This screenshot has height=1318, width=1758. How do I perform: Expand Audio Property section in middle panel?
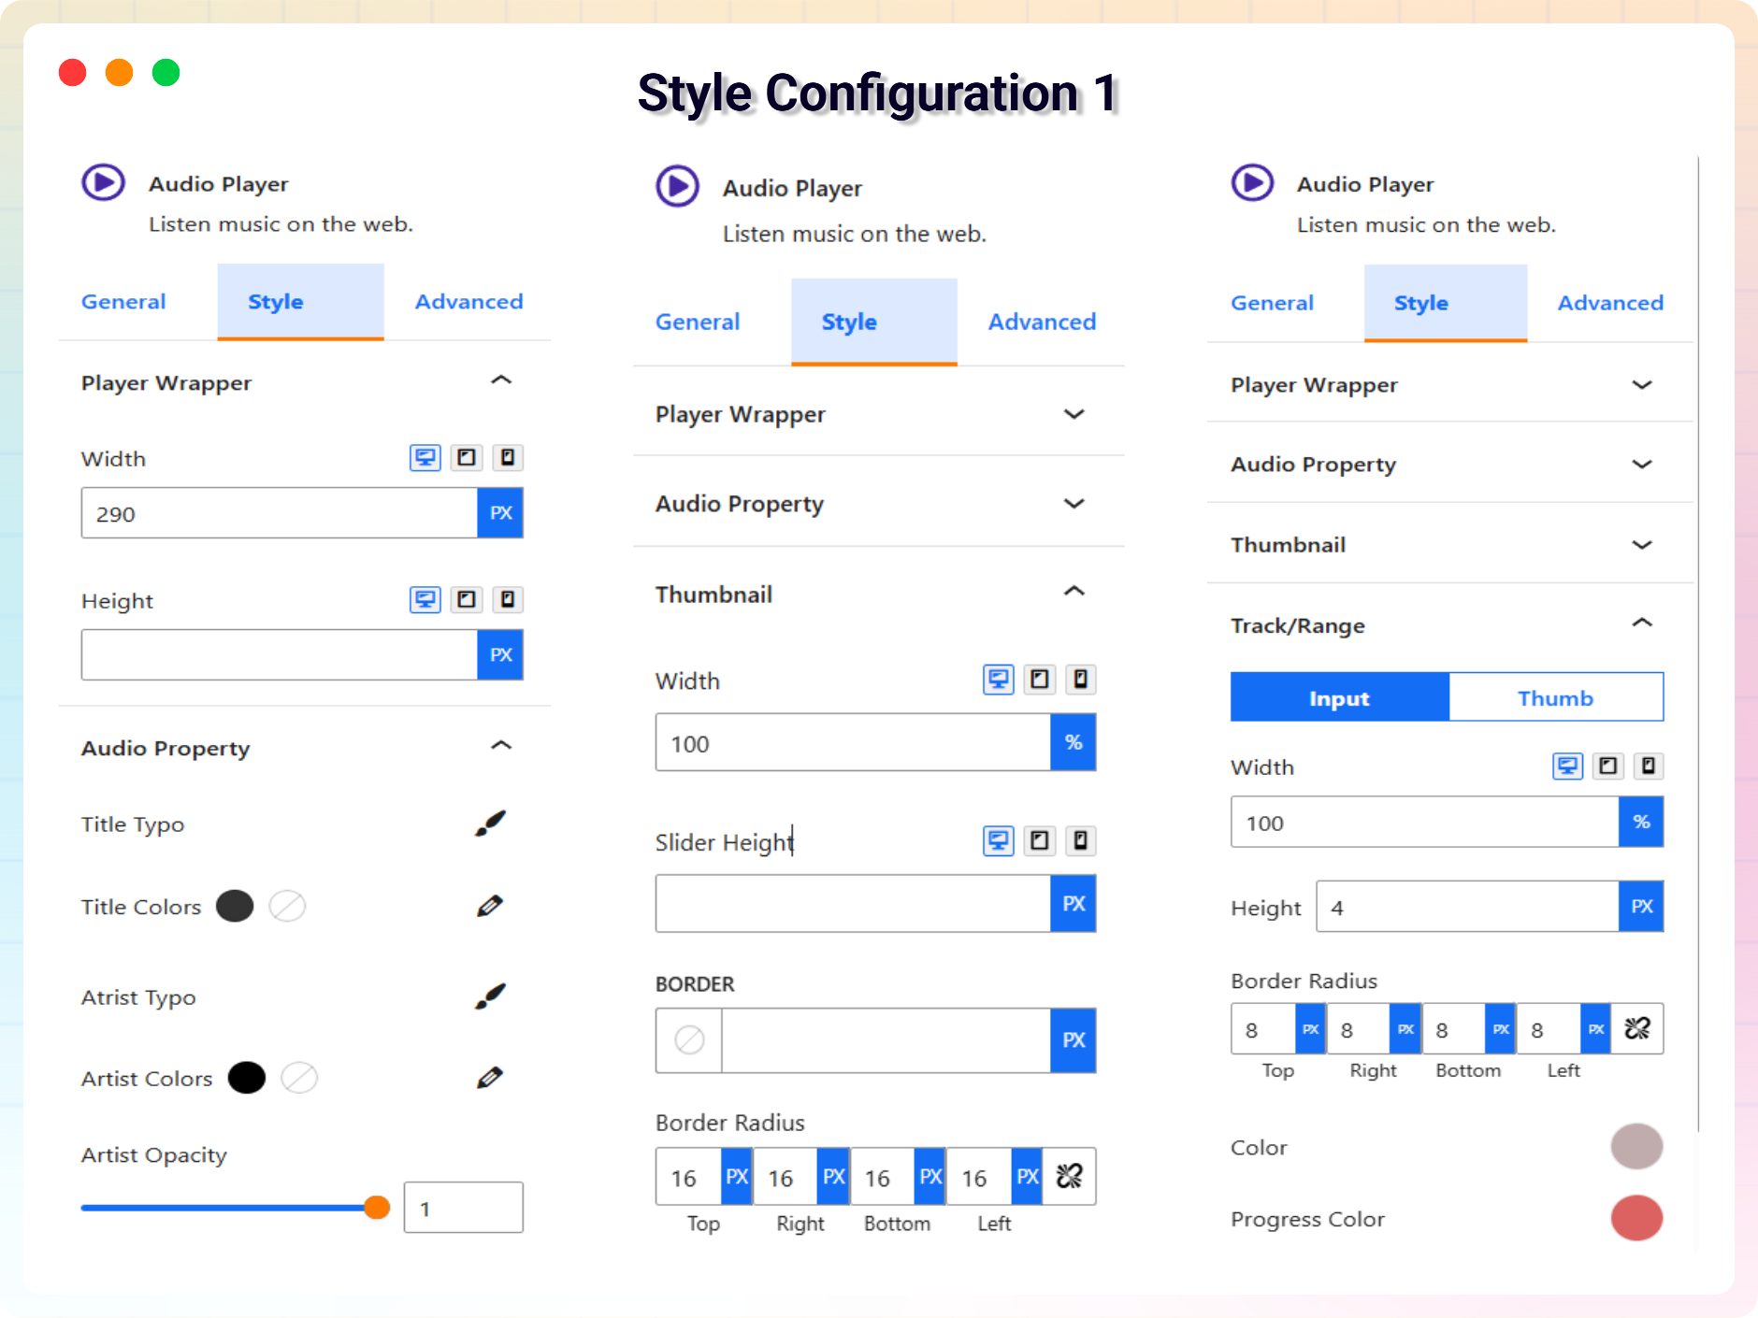[1074, 504]
